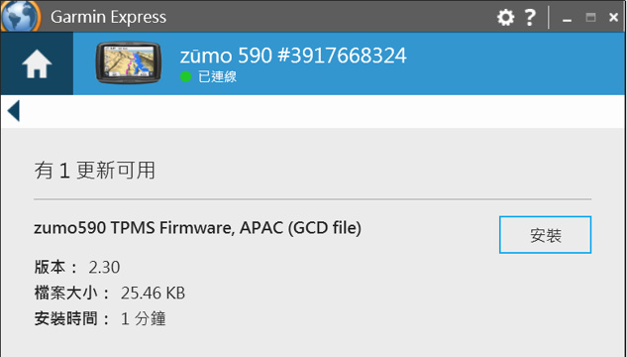The image size is (627, 357).
Task: Minimize the Garmin Express window
Action: [567, 18]
